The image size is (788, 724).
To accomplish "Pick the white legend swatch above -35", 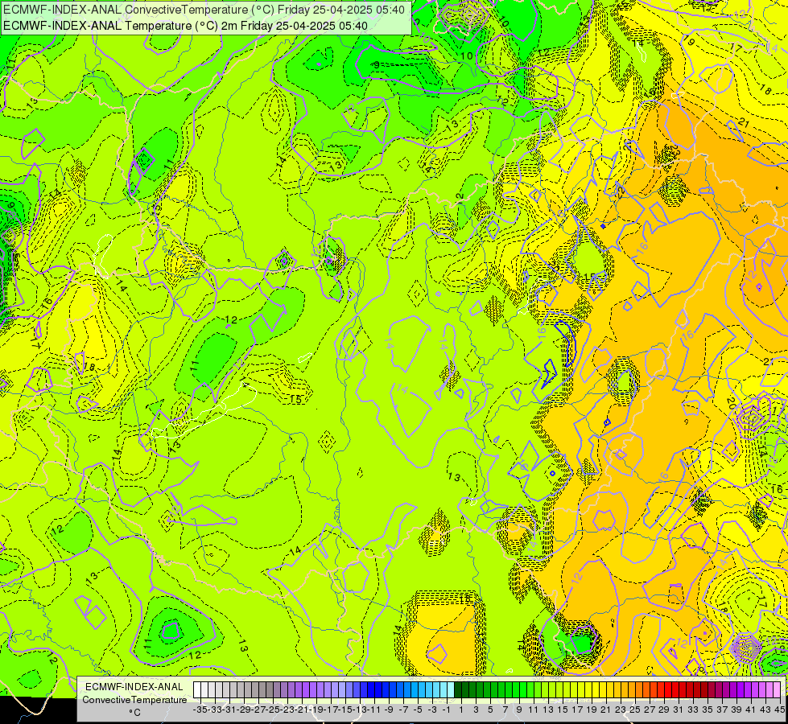I will coord(197,690).
